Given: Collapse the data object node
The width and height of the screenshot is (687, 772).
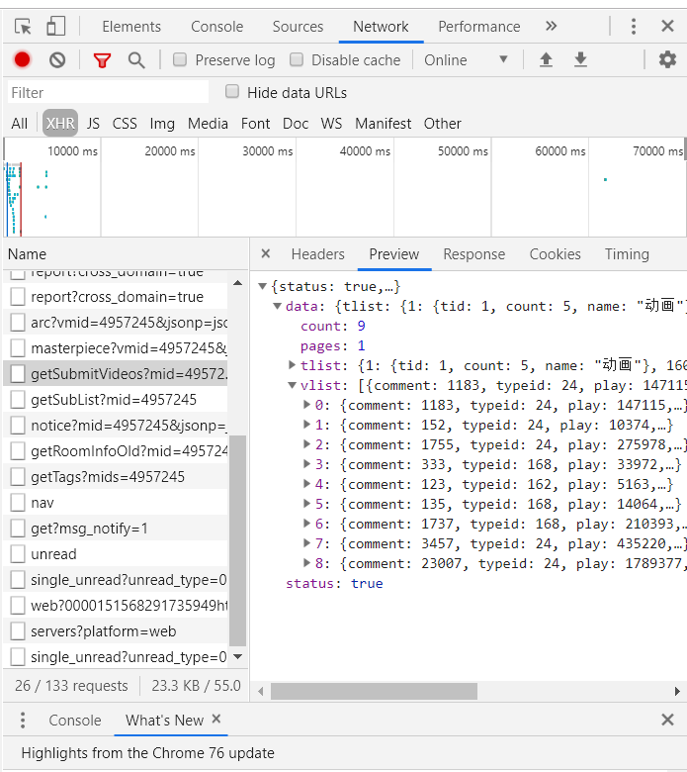Looking at the screenshot, I should pos(278,306).
